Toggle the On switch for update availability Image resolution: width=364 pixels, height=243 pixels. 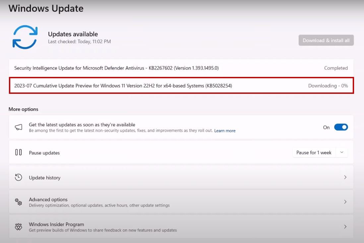click(341, 127)
